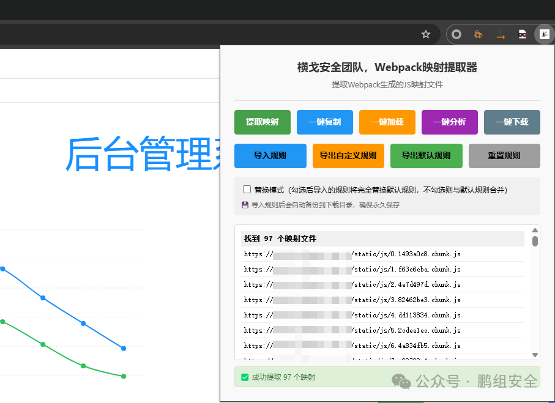Screen dimensions: 555x403
Task: Select the 0.1493a0c8.chunk.js URL row
Action: point(382,254)
